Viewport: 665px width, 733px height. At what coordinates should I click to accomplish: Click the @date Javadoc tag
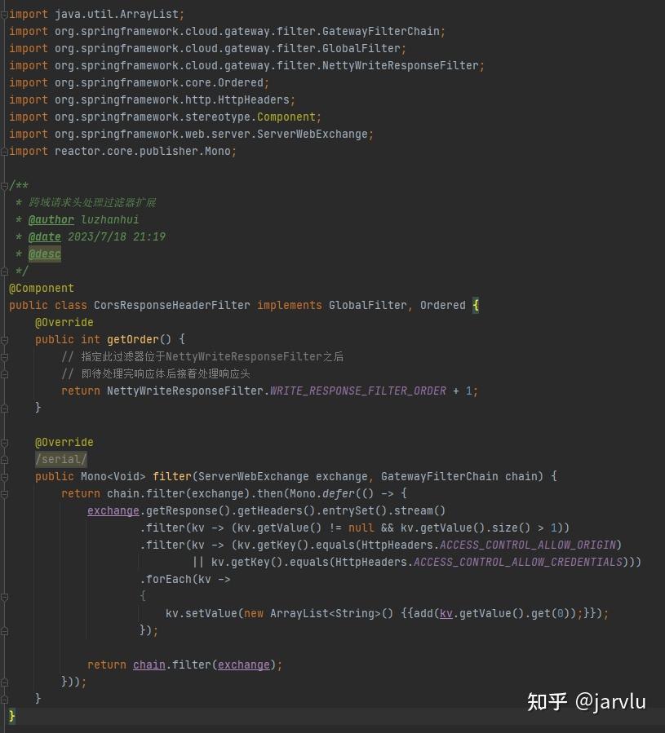coord(44,236)
